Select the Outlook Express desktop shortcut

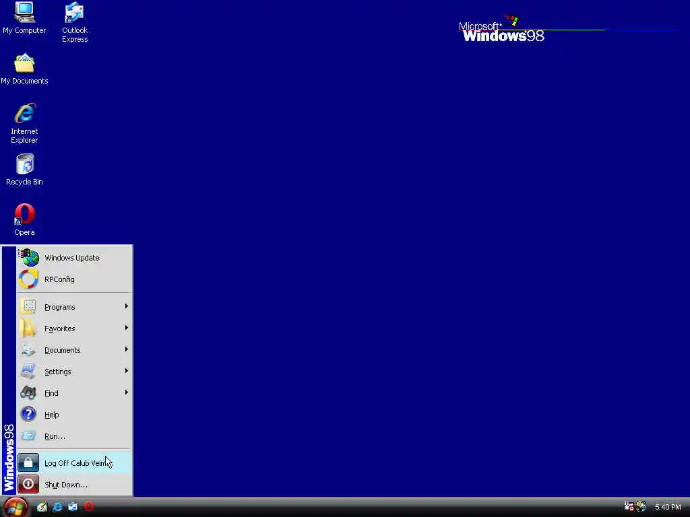[74, 22]
